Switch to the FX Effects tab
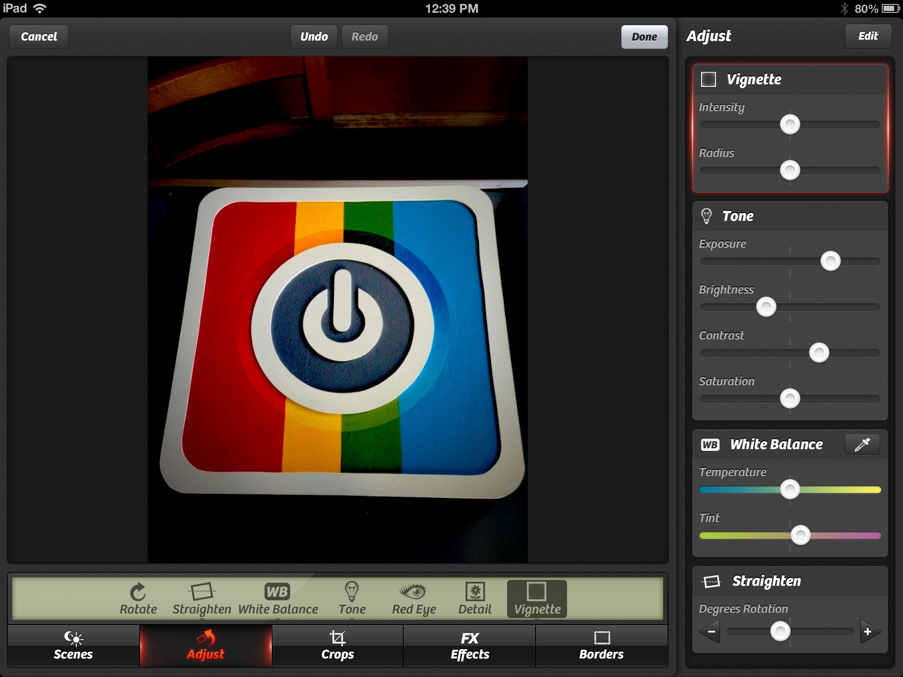The height and width of the screenshot is (677, 903). [x=469, y=646]
